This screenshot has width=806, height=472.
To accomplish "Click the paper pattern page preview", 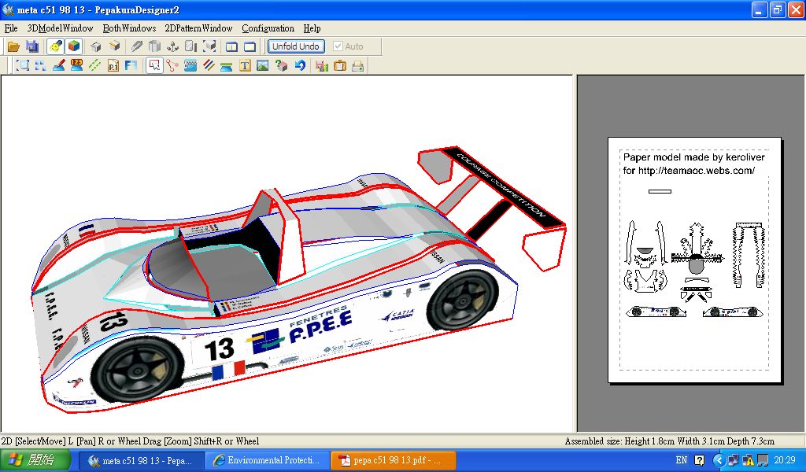I will [694, 260].
